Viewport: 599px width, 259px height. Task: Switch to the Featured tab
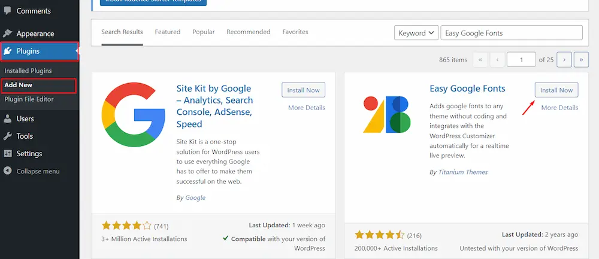(x=167, y=32)
